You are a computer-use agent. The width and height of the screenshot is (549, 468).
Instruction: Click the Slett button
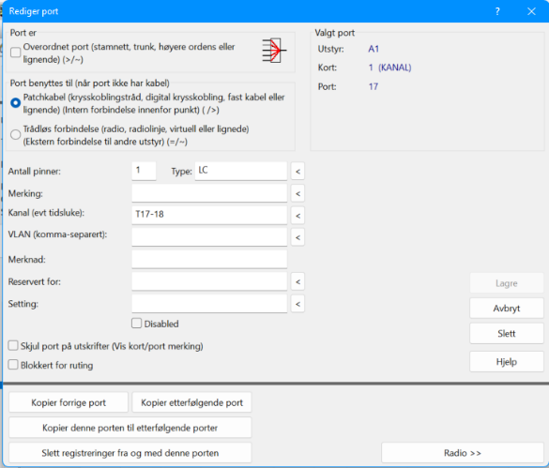pyautogui.click(x=506, y=334)
